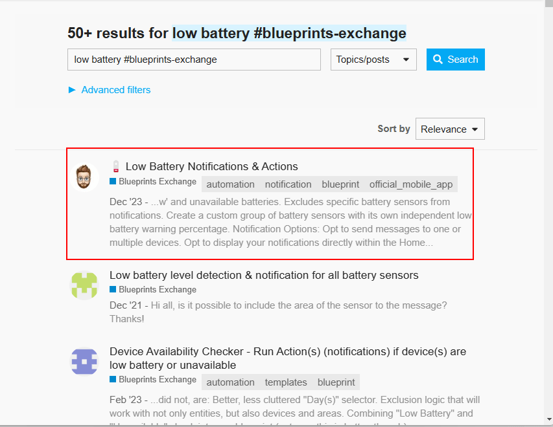Click the green pixel avatar on second result
This screenshot has height=427, width=553.
84,285
